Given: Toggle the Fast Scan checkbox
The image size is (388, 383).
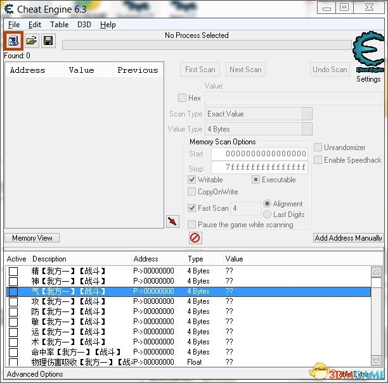Looking at the screenshot, I should (x=191, y=208).
